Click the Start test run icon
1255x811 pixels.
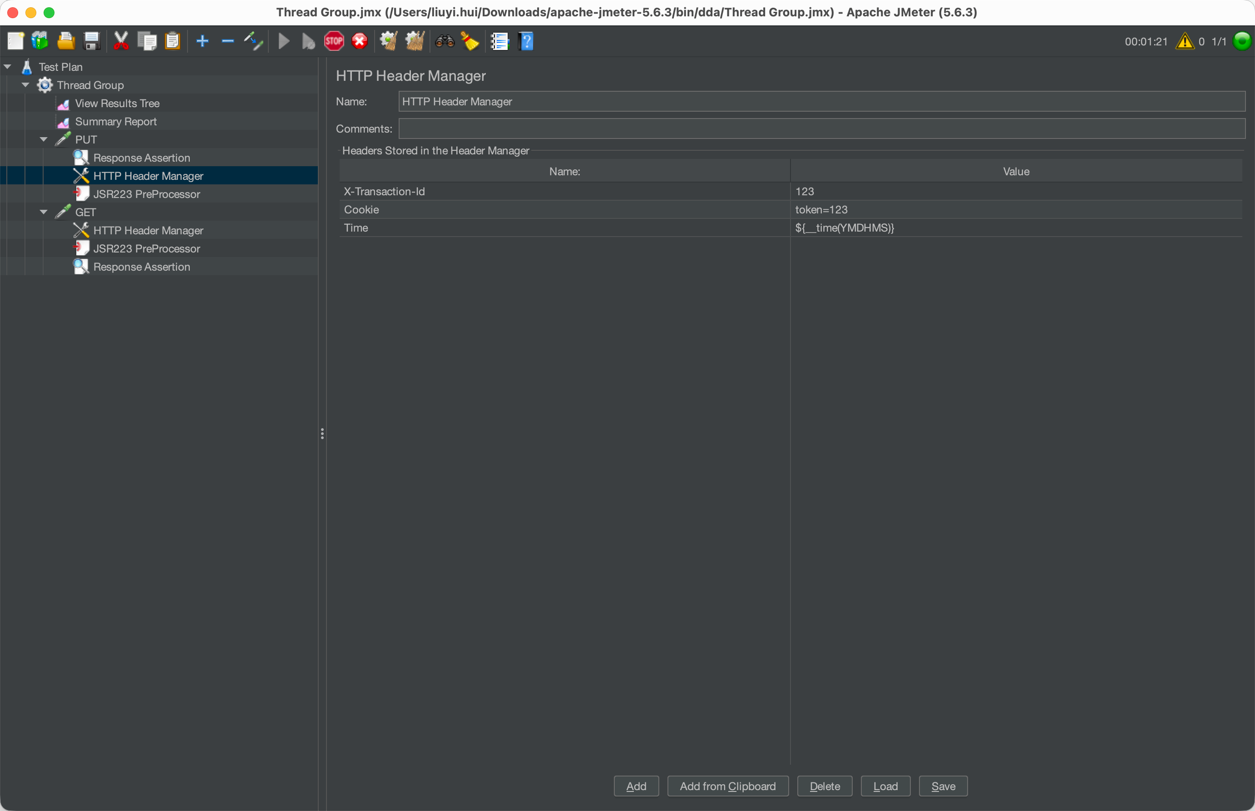[x=284, y=41]
